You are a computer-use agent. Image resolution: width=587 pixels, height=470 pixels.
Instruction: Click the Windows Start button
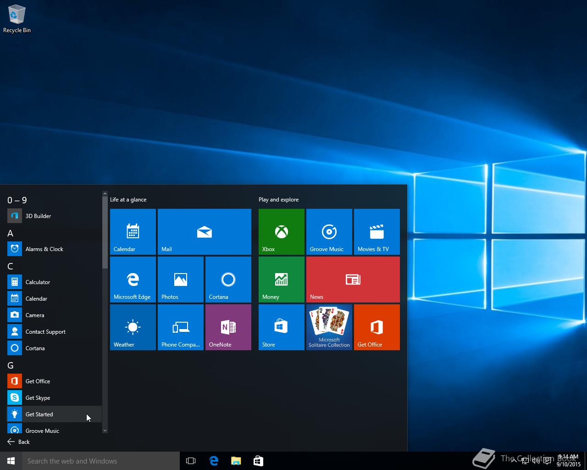point(11,461)
